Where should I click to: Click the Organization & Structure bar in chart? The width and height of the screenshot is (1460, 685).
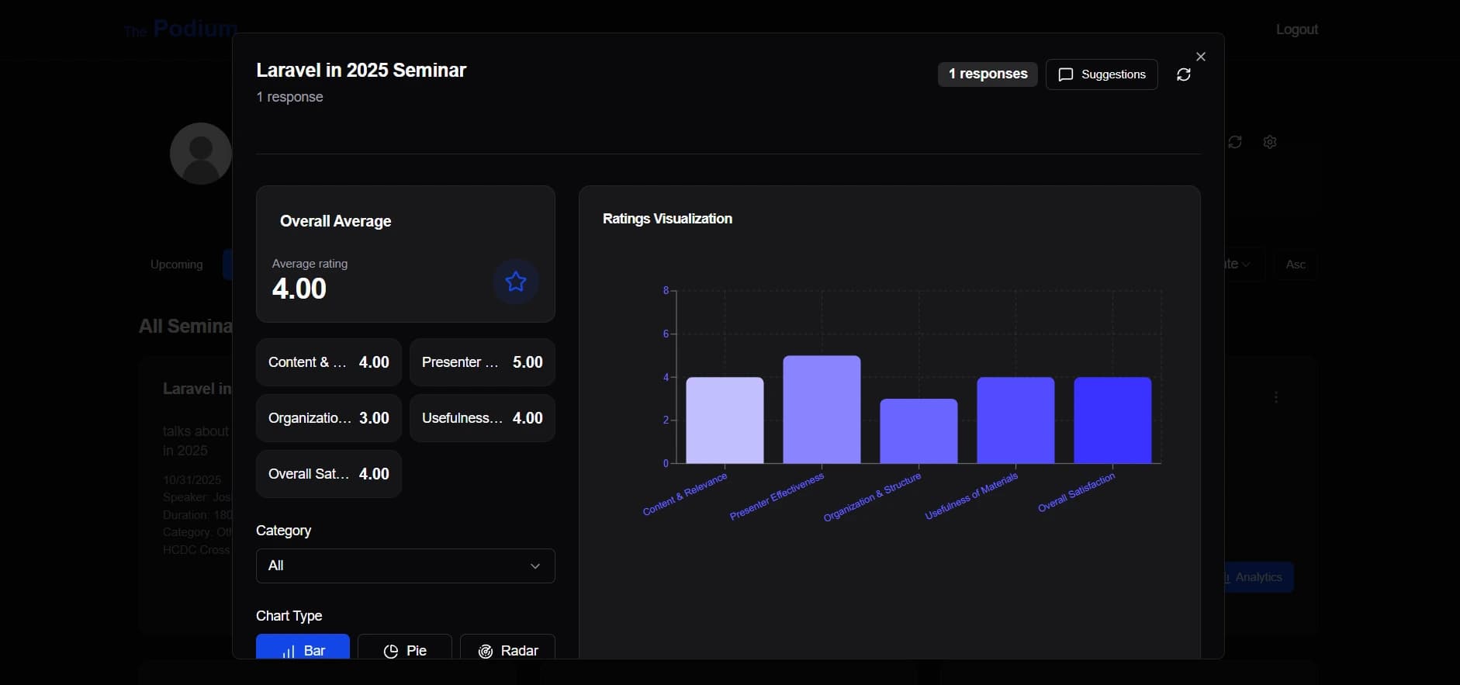point(919,431)
